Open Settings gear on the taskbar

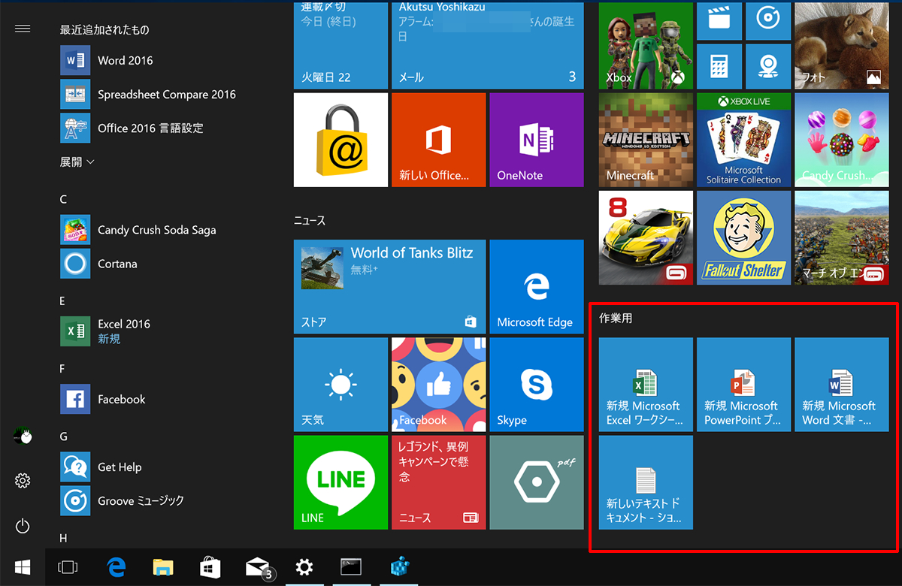pyautogui.click(x=304, y=567)
